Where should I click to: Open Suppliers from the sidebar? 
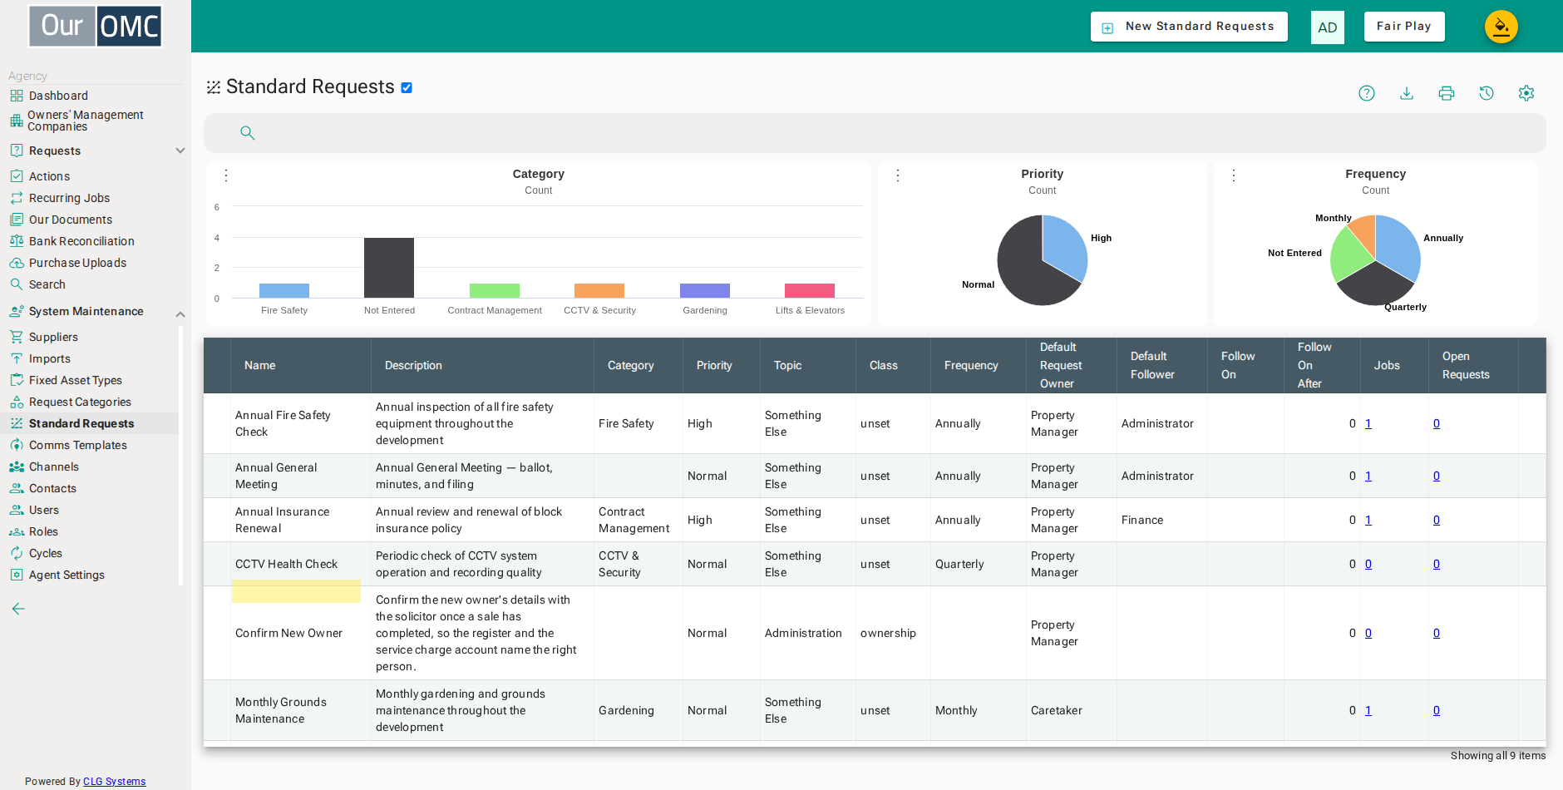pos(53,337)
